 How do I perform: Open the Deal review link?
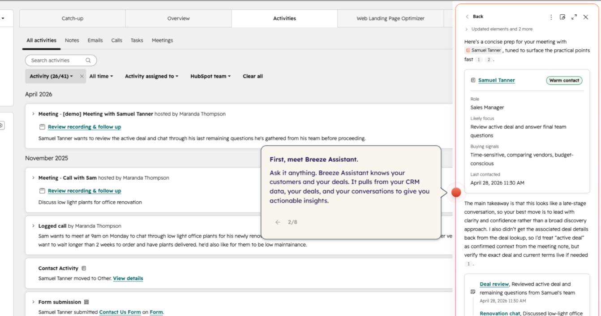click(x=494, y=284)
